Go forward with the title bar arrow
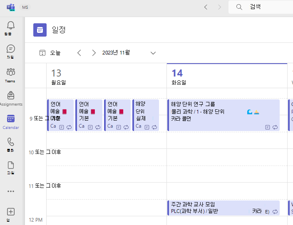Viewport: 293px width, 225px height. tap(220, 7)
